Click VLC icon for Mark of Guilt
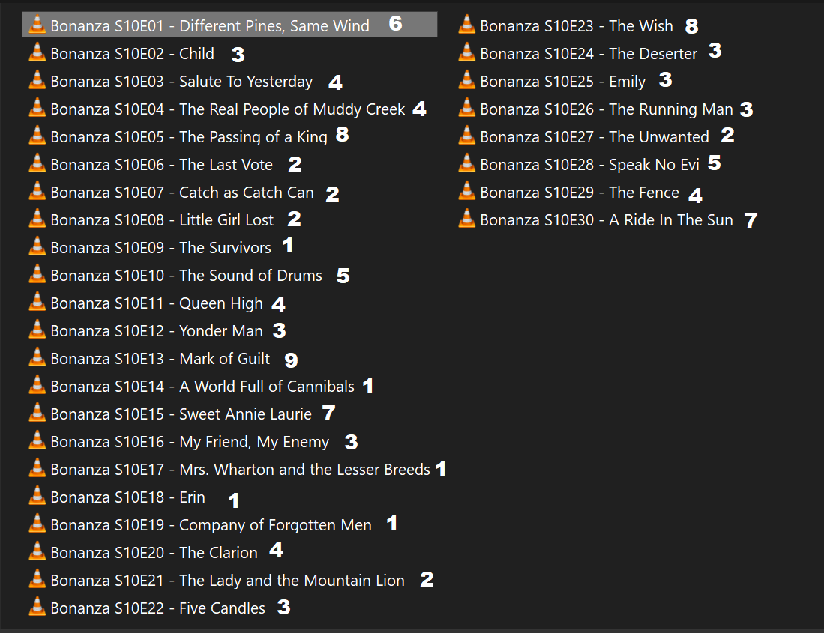 click(x=37, y=357)
